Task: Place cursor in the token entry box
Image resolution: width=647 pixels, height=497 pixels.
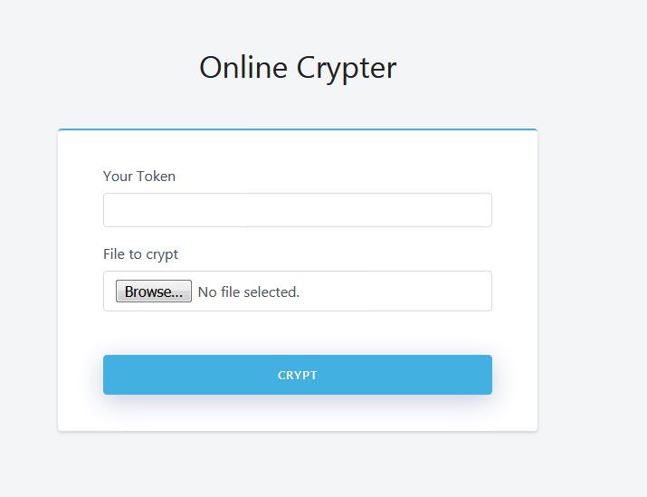Action: coord(297,210)
